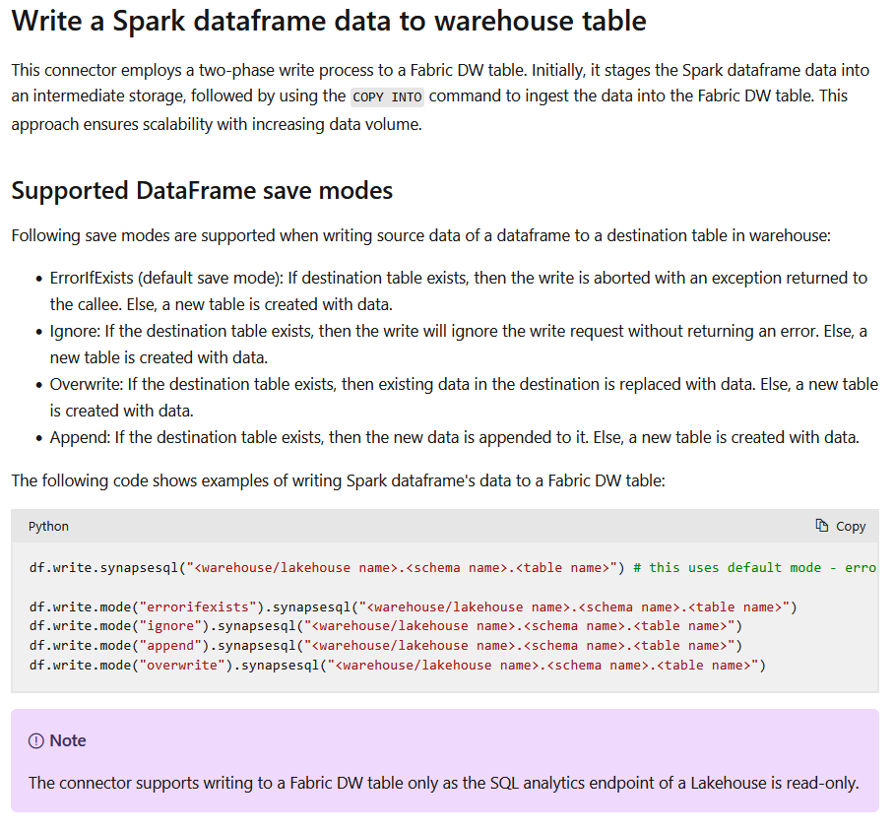This screenshot has height=829, width=894.
Task: Click the sentence starting "The following code shows"
Action: pyautogui.click(x=338, y=480)
